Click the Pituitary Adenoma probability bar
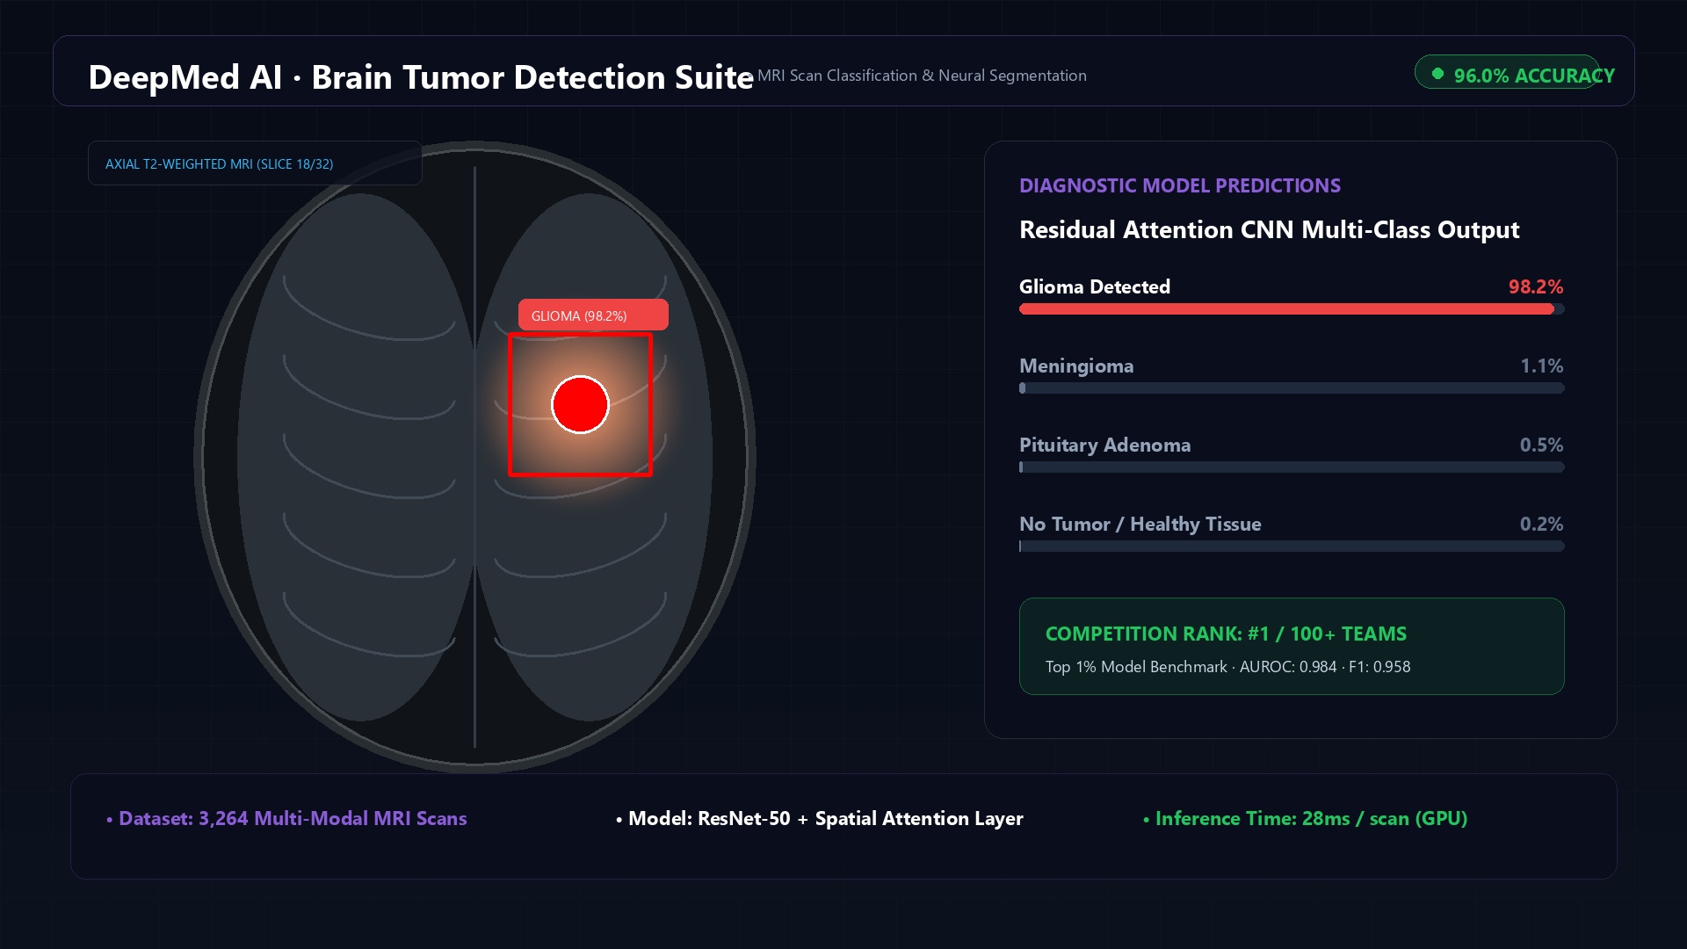The width and height of the screenshot is (1687, 949). click(1292, 467)
